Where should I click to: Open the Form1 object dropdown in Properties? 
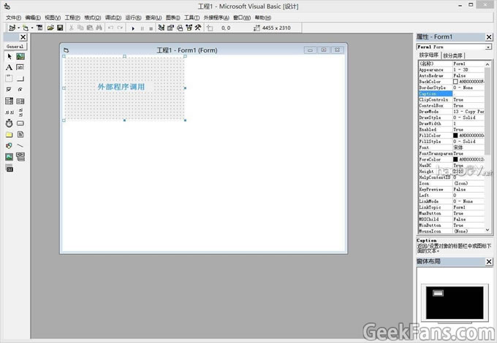pyautogui.click(x=487, y=47)
